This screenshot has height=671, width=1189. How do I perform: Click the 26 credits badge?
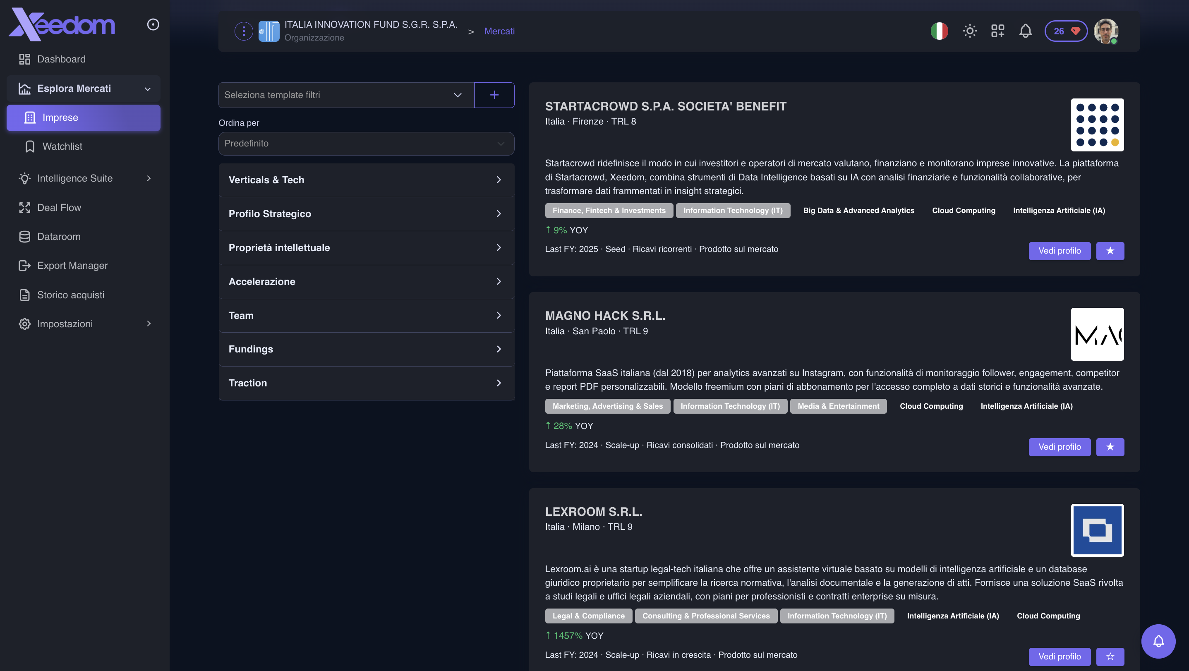(x=1066, y=31)
